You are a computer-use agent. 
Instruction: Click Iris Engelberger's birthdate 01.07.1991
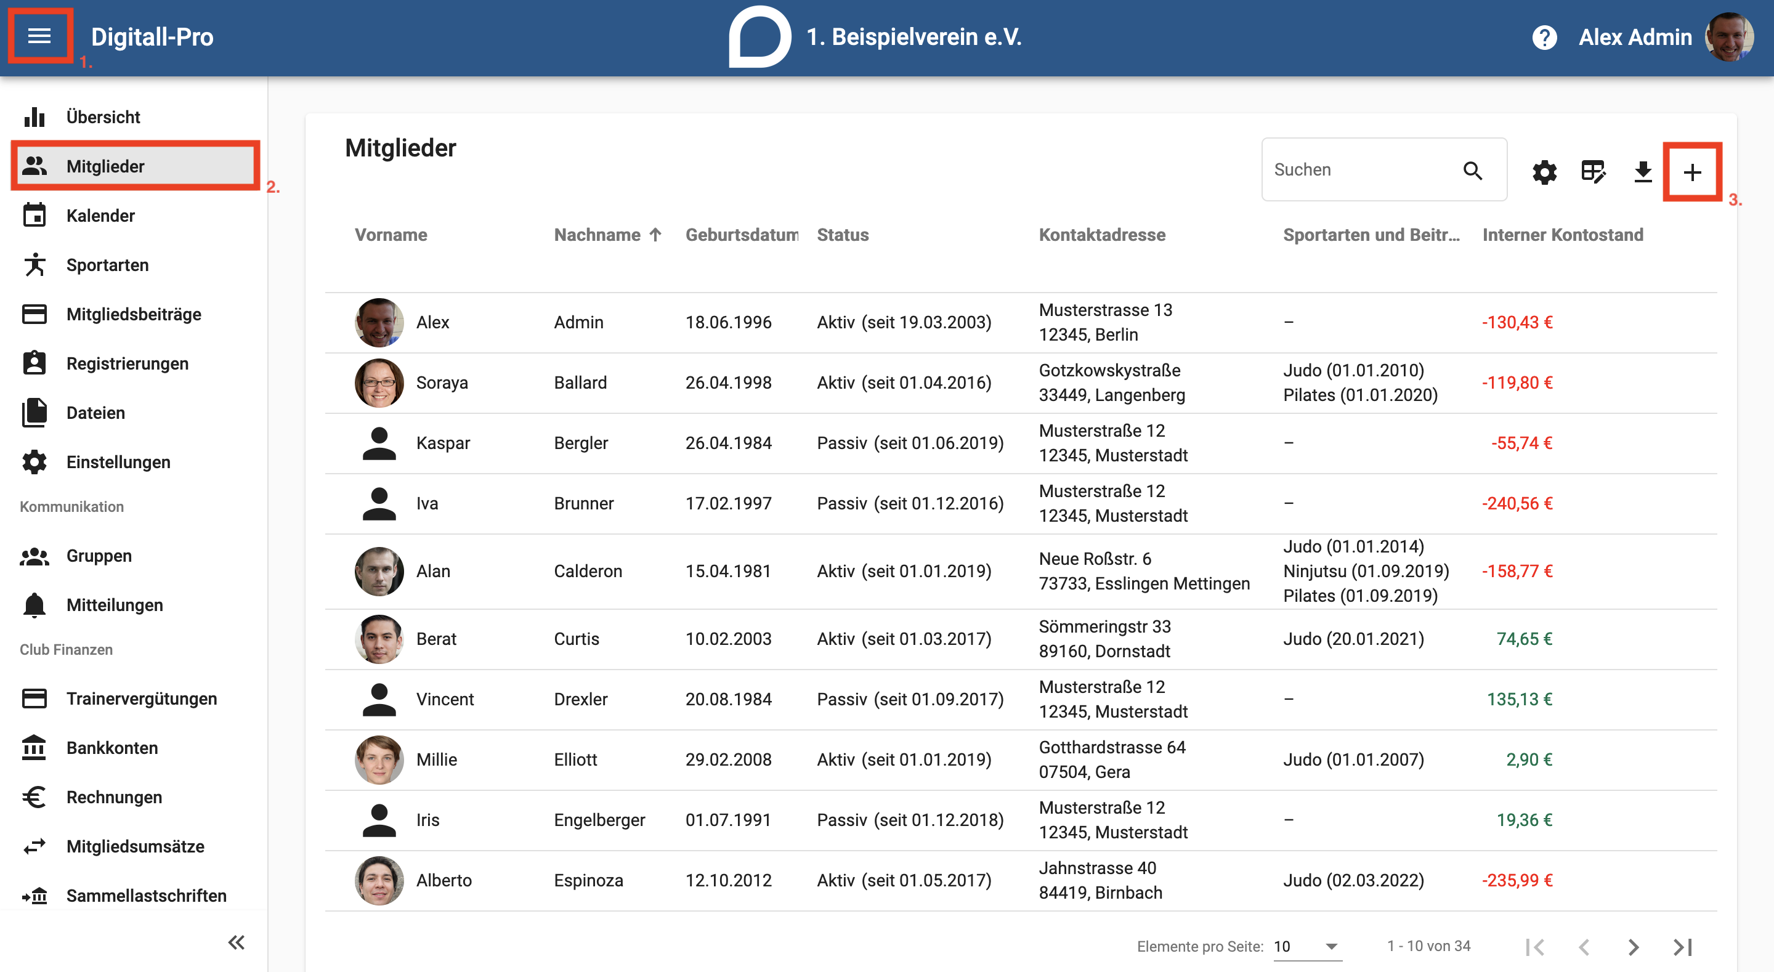(728, 820)
